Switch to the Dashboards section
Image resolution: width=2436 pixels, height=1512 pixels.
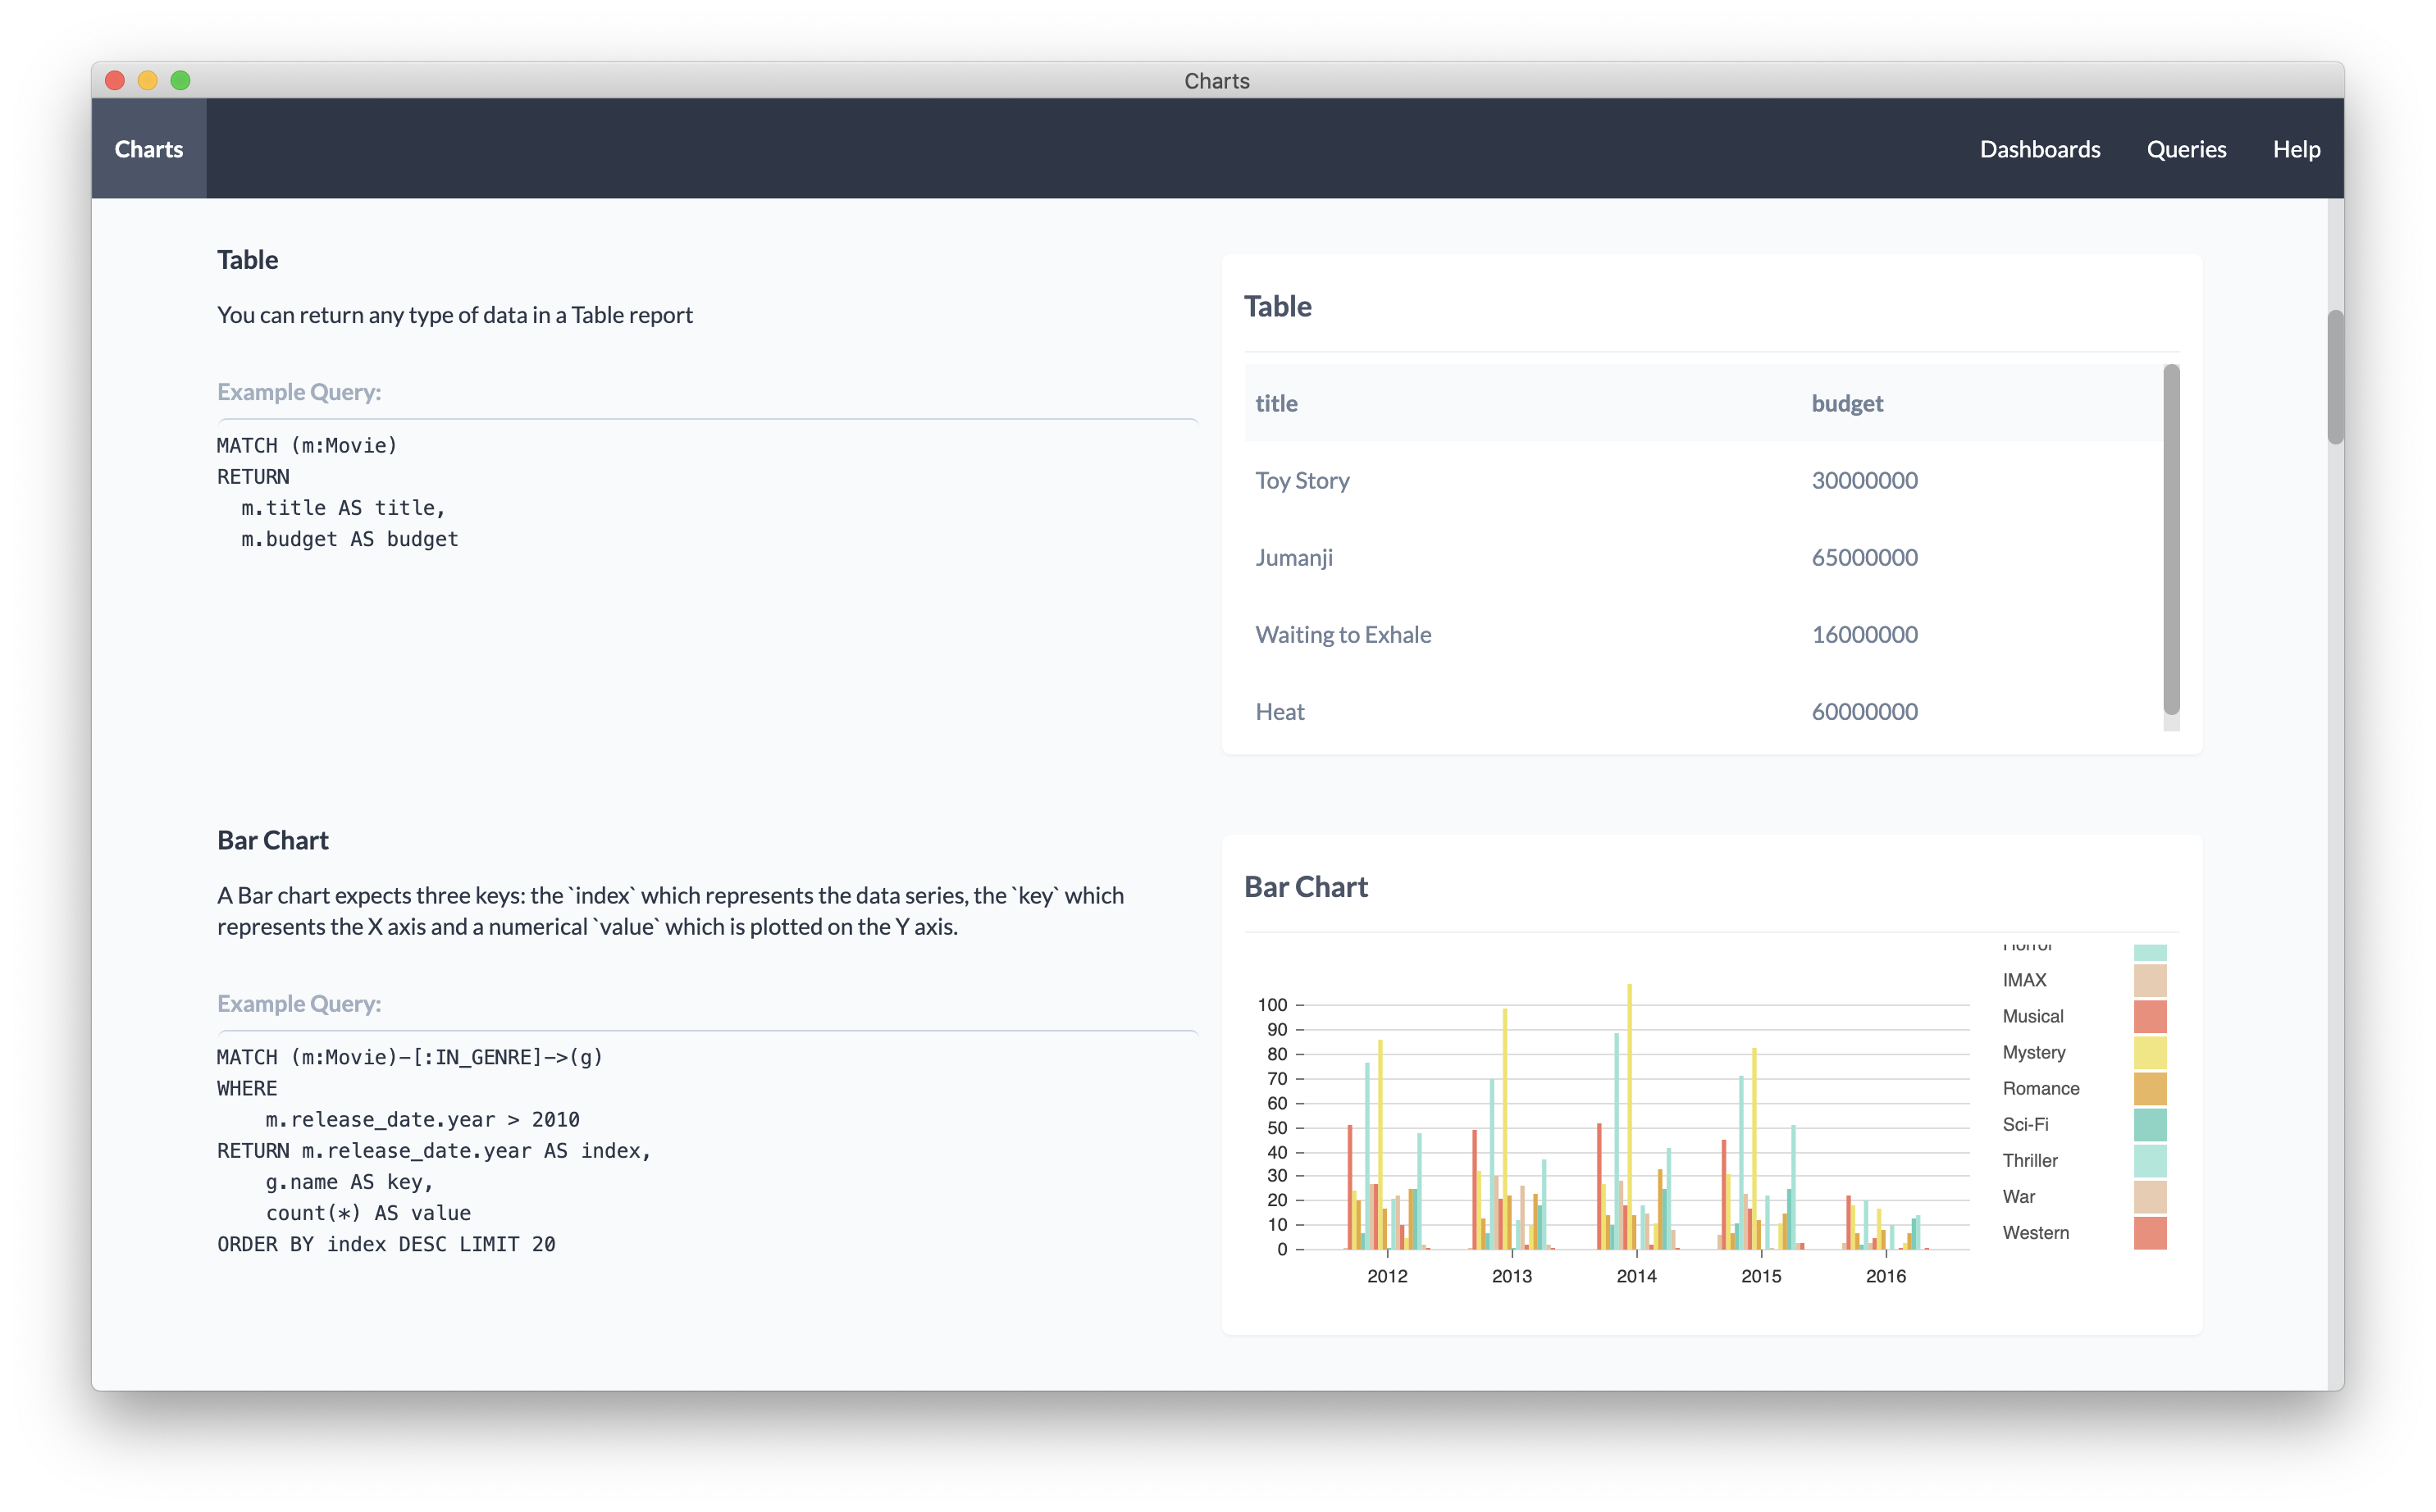tap(2039, 148)
